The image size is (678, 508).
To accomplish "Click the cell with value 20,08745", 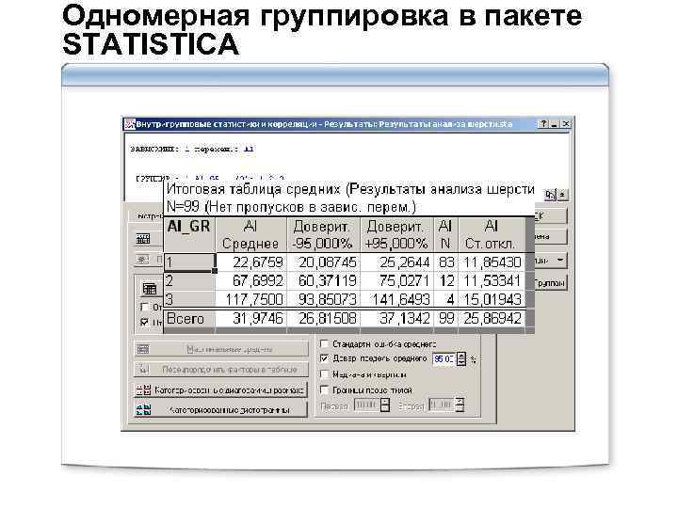I will (323, 262).
